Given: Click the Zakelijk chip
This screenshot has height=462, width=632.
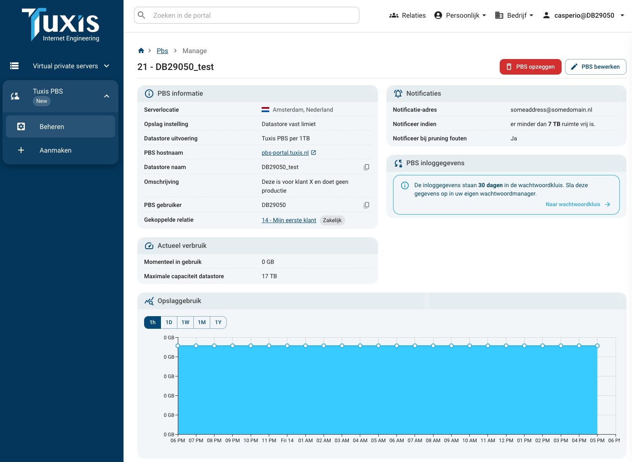Looking at the screenshot, I should click(332, 220).
